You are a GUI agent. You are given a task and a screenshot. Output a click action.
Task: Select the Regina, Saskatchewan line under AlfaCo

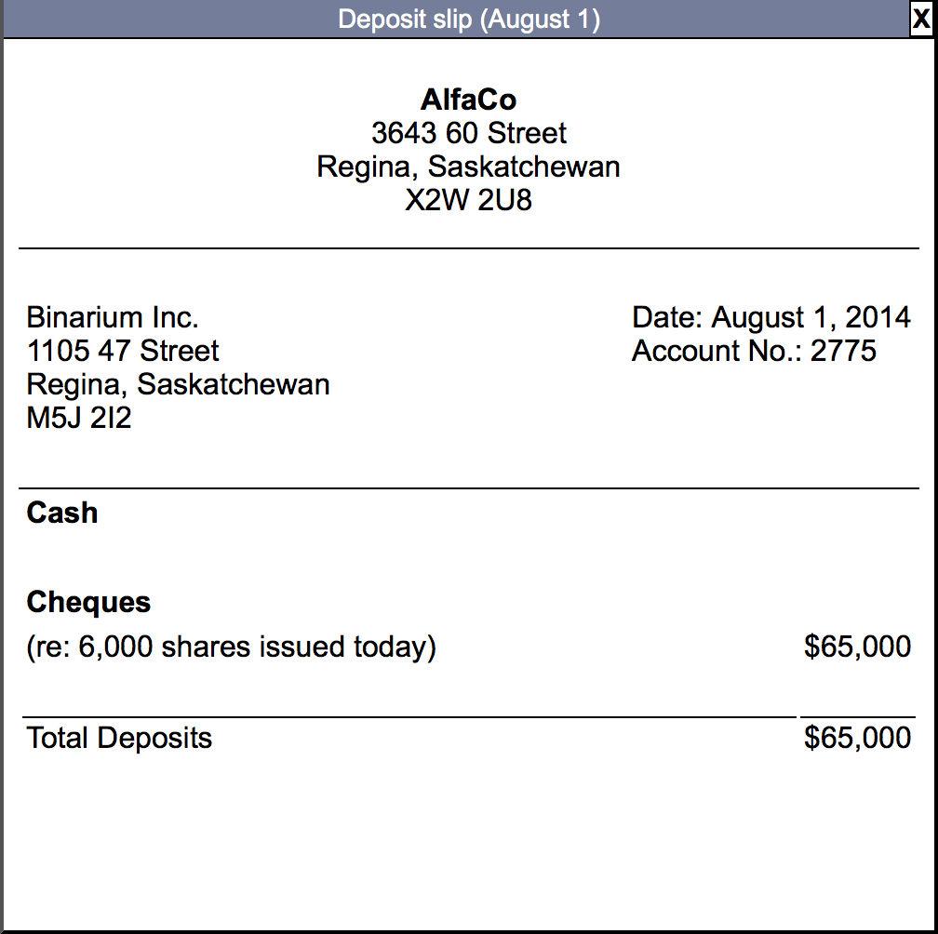469,167
